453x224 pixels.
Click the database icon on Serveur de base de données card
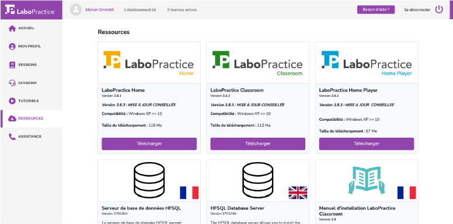click(x=149, y=180)
